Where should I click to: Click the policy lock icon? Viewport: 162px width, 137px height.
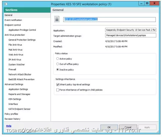pos(57,19)
